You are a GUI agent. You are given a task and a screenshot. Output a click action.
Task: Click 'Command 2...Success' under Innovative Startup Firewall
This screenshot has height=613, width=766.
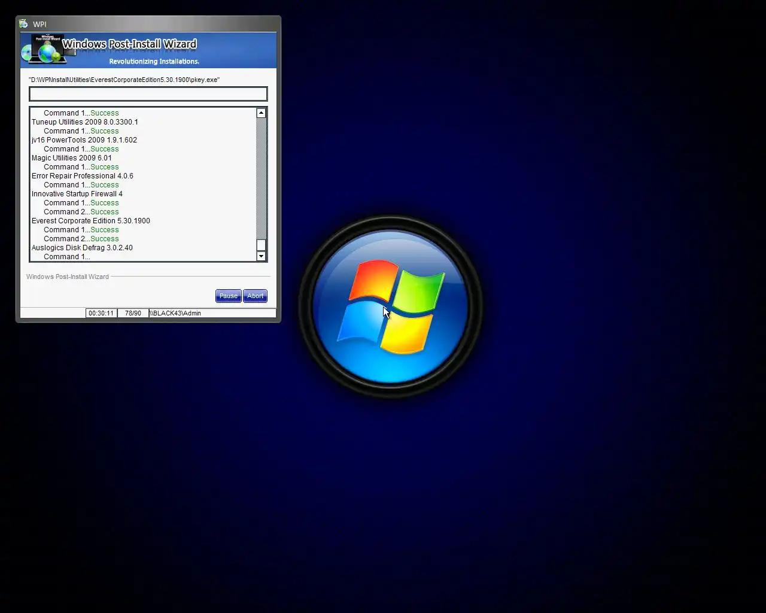coord(81,211)
